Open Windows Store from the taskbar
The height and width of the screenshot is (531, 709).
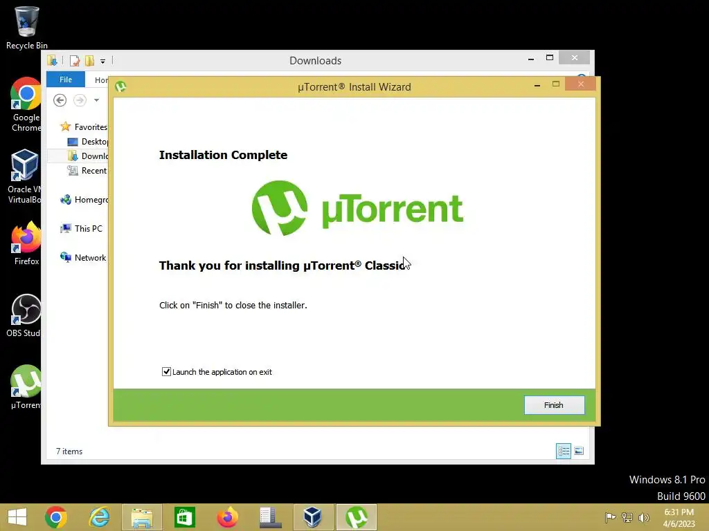184,517
